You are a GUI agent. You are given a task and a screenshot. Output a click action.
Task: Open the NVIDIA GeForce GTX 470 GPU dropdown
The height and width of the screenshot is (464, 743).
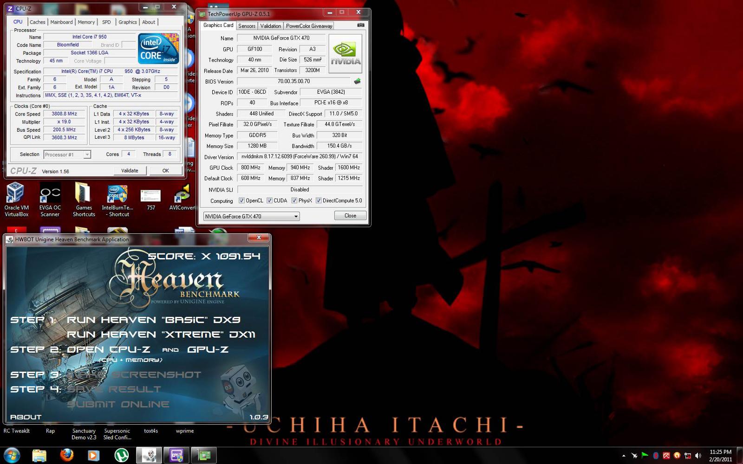pyautogui.click(x=251, y=216)
